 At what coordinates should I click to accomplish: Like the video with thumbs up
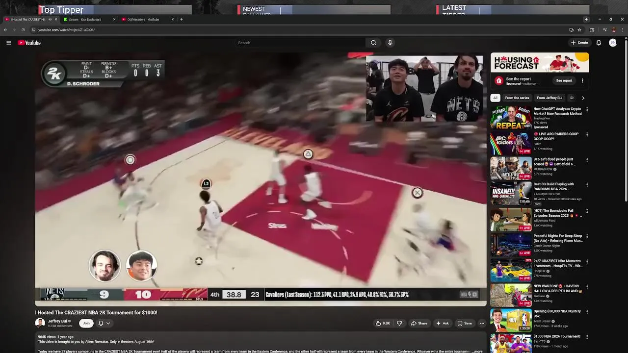pyautogui.click(x=383, y=323)
